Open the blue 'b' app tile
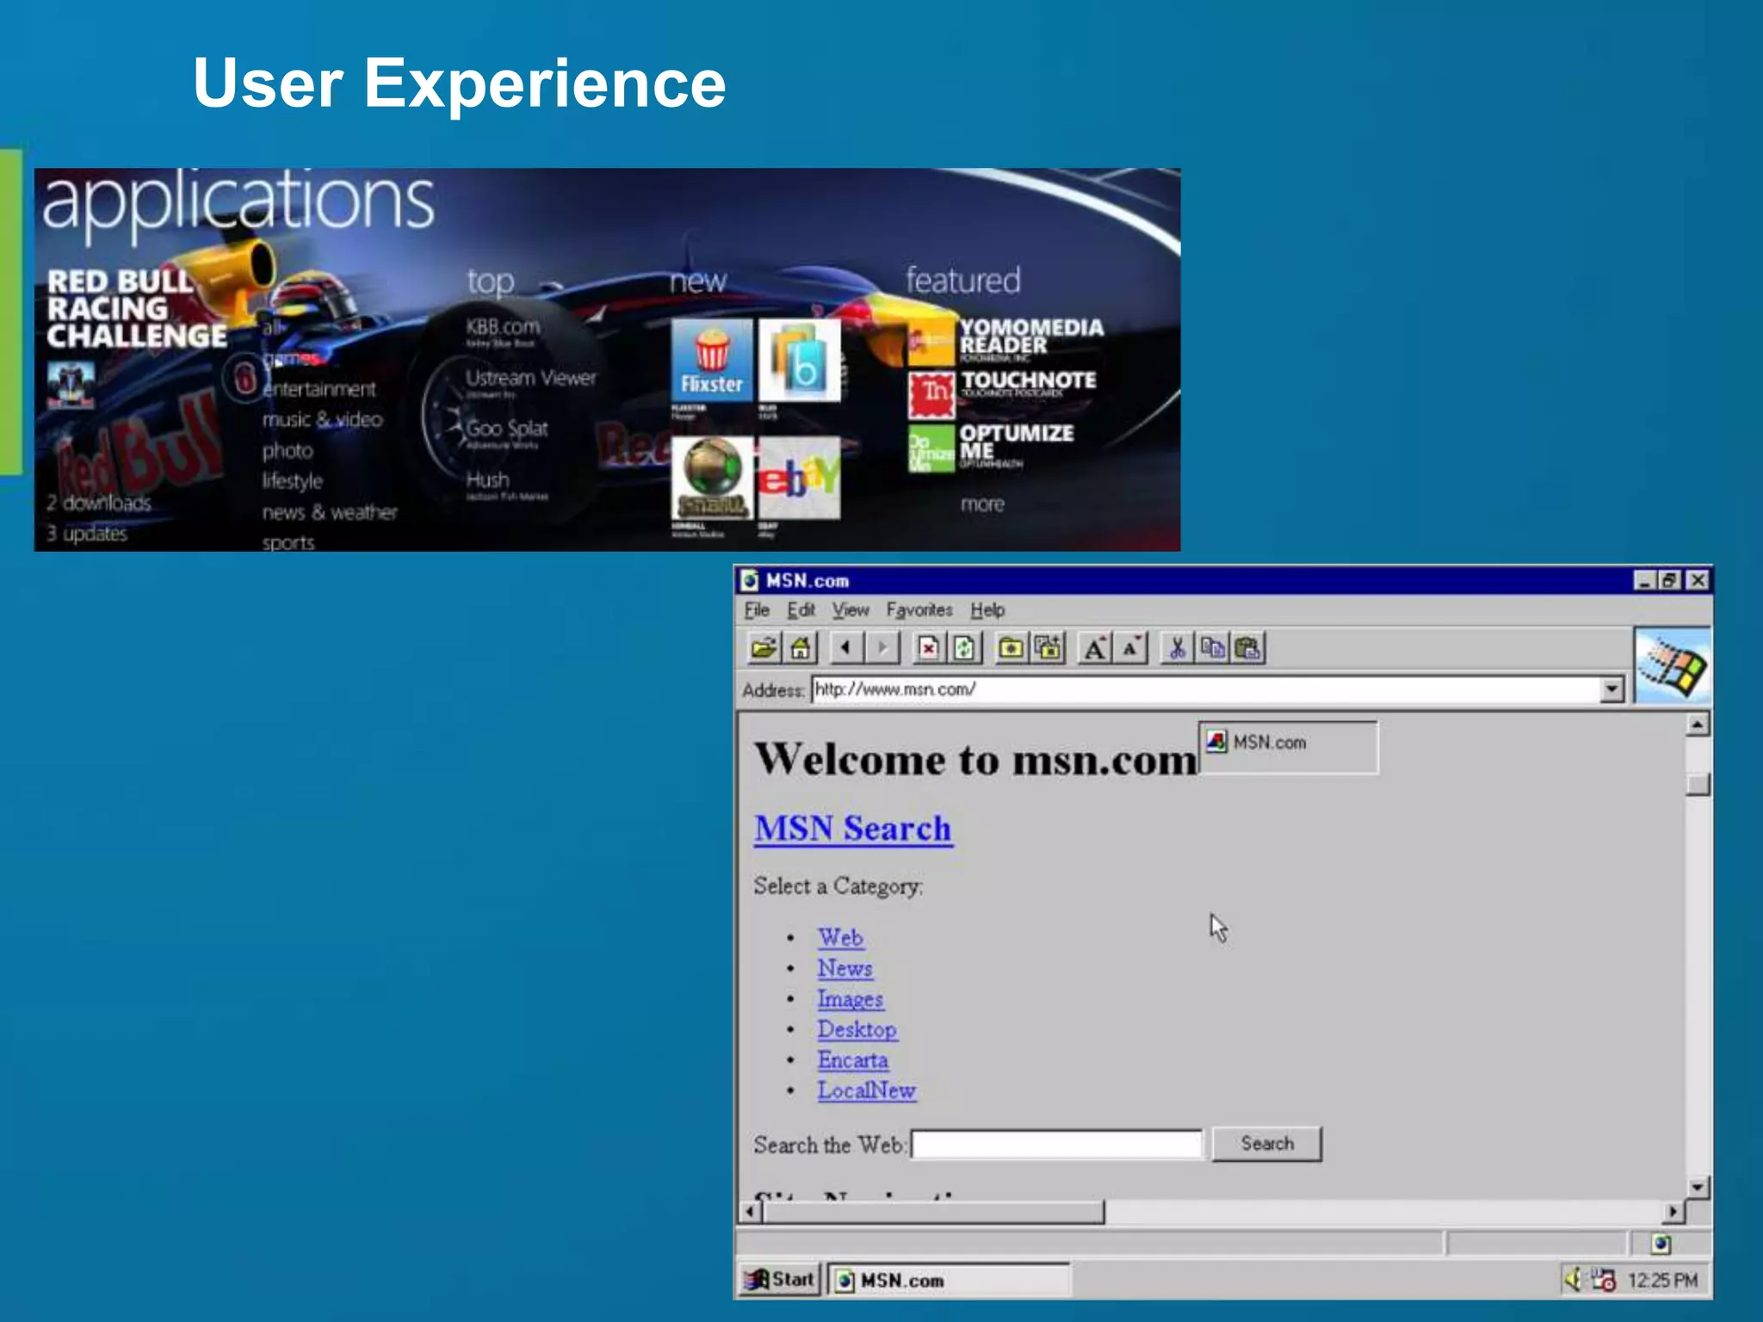 (x=799, y=360)
